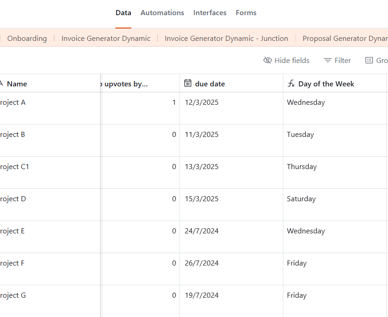The image size is (388, 317).
Task: Click the eye icon beside Hide fields
Action: [267, 61]
